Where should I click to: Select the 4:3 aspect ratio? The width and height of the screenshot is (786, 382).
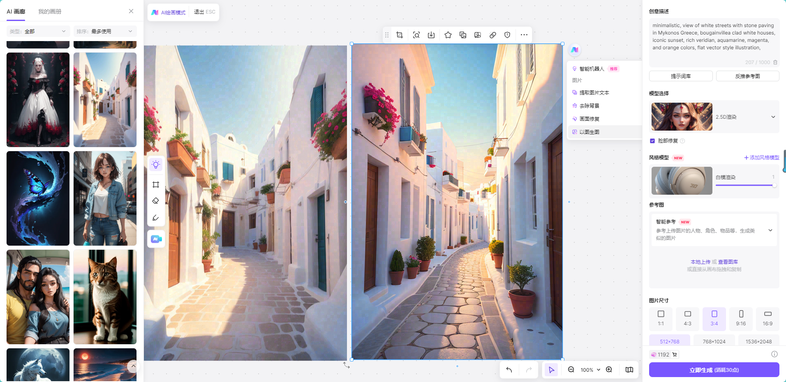click(x=687, y=319)
